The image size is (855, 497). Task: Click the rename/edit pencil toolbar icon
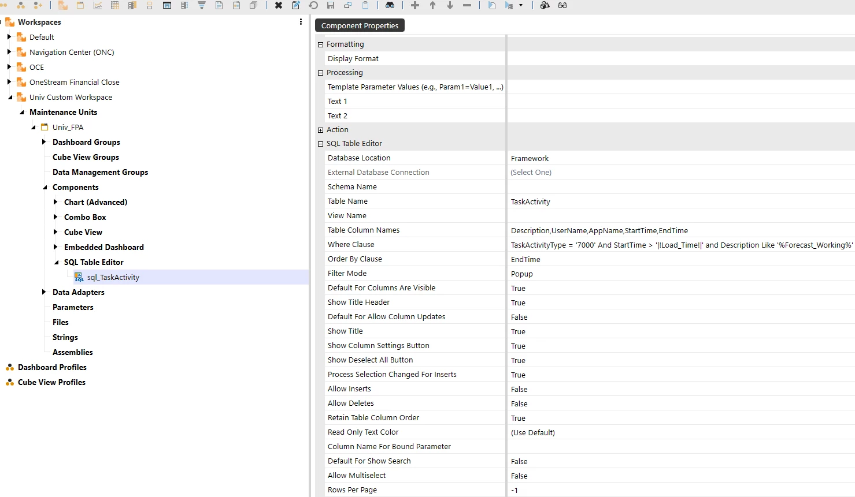tap(296, 5)
